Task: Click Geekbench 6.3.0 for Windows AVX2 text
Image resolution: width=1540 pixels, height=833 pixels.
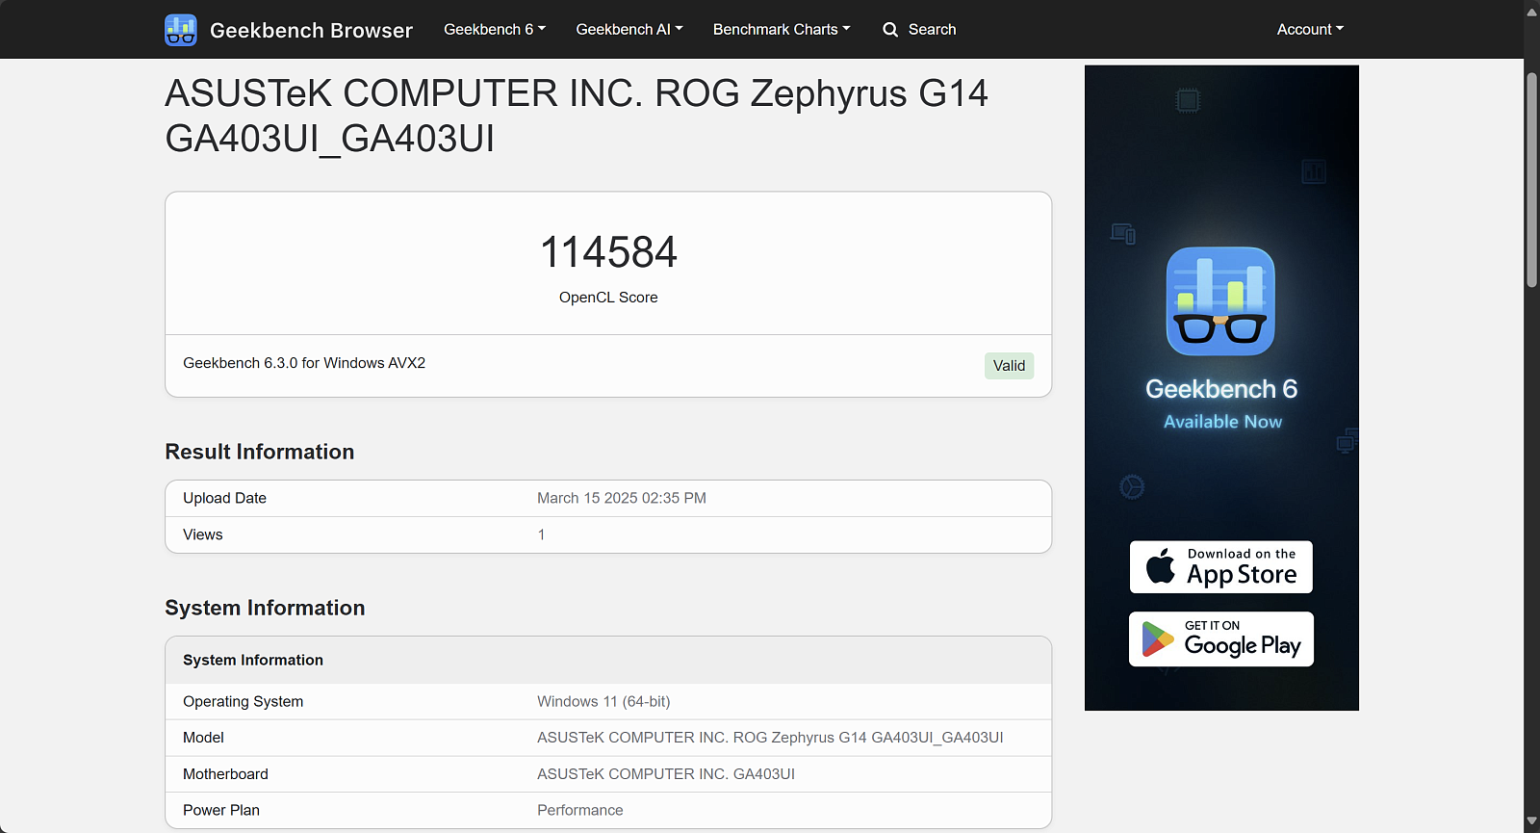Action: pyautogui.click(x=304, y=363)
